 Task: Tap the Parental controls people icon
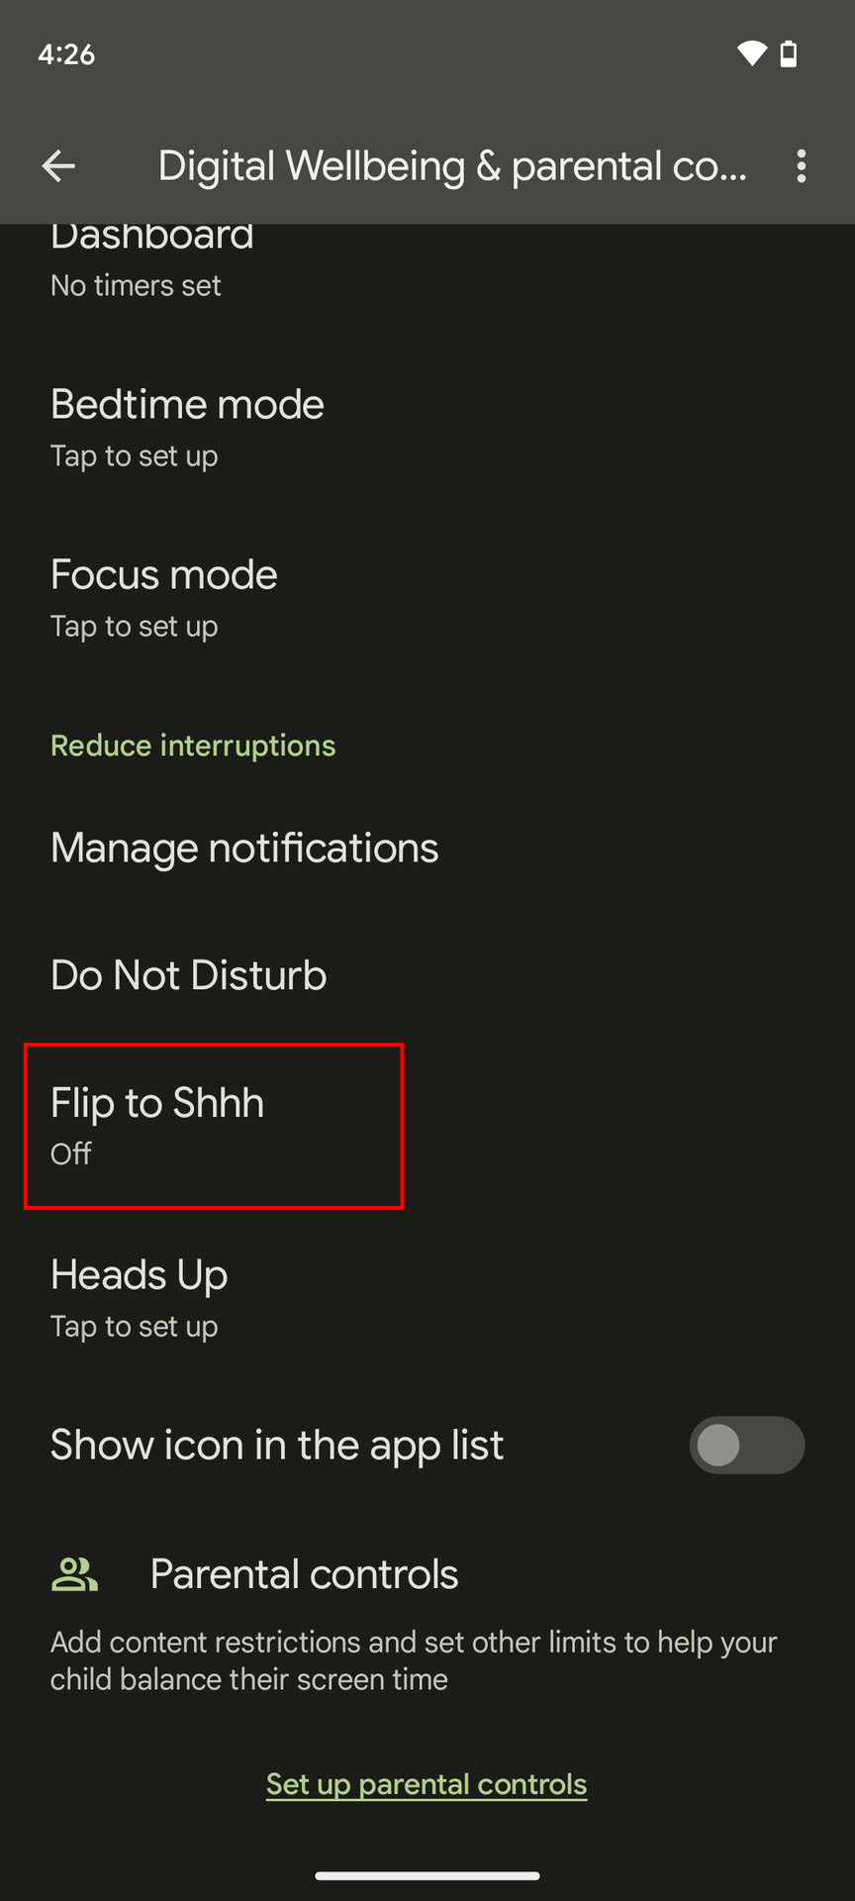[x=74, y=1574]
